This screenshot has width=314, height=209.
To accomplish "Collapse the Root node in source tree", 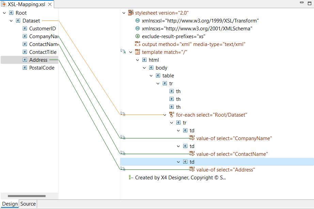I will [4, 13].
